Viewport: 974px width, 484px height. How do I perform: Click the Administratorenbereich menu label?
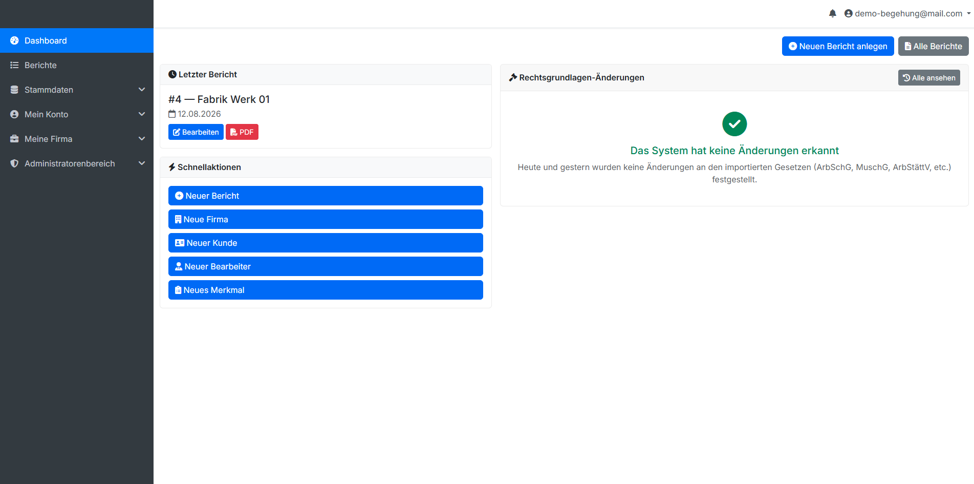(70, 163)
